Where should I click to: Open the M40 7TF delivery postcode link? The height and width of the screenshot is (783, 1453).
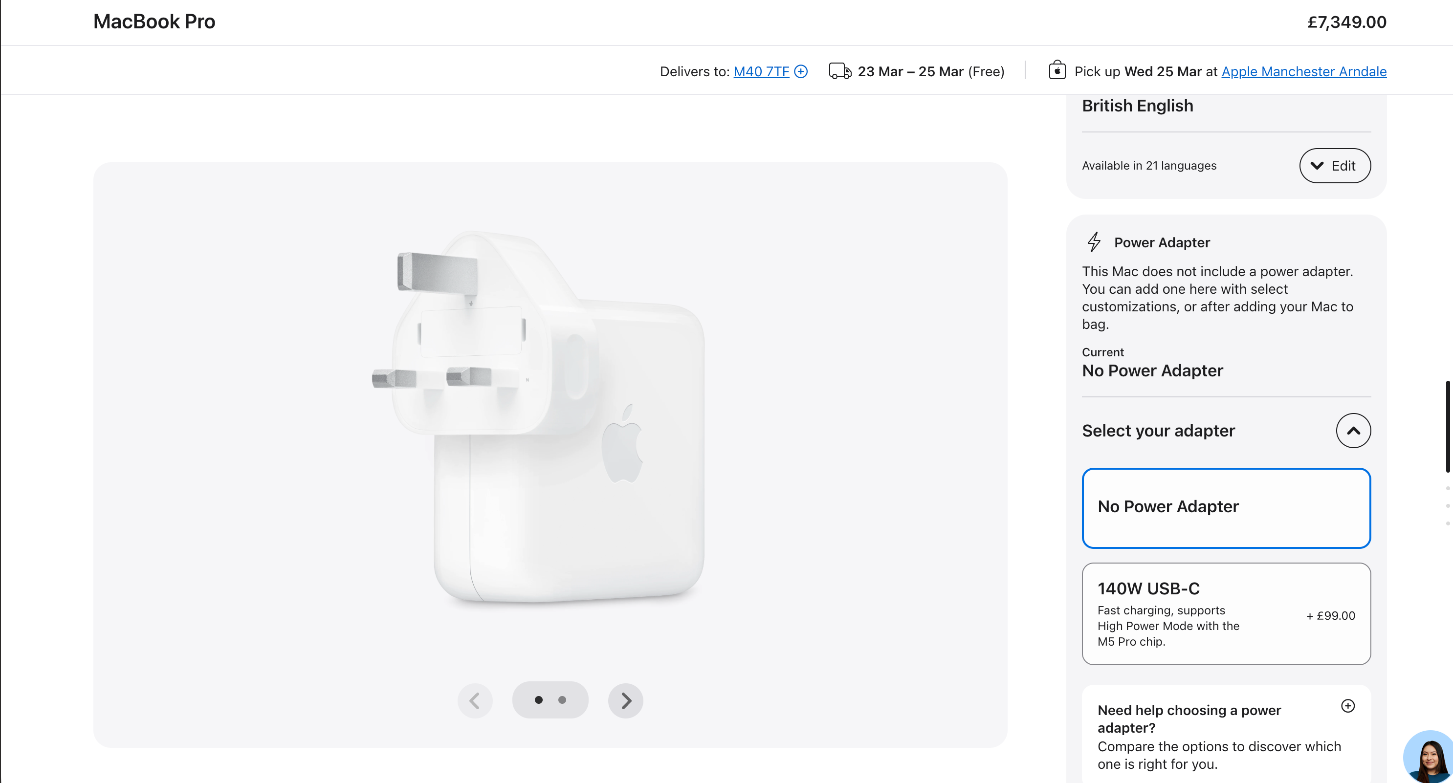pyautogui.click(x=761, y=71)
